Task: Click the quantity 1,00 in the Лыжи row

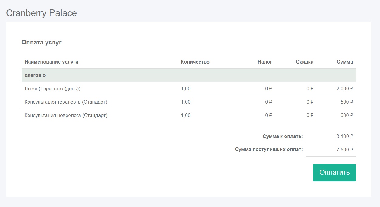Action: [186, 89]
